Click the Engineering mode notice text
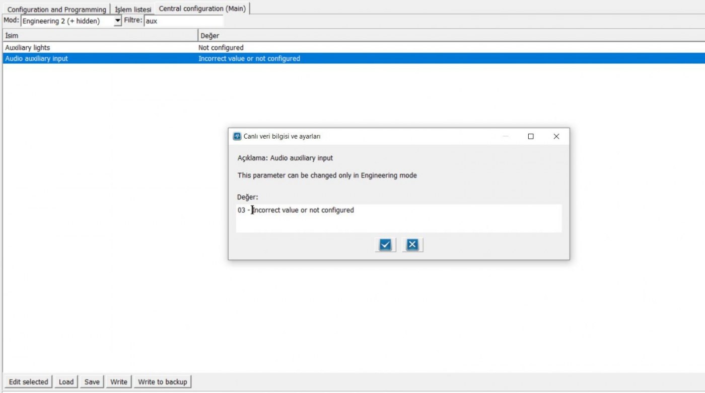 pyautogui.click(x=327, y=175)
